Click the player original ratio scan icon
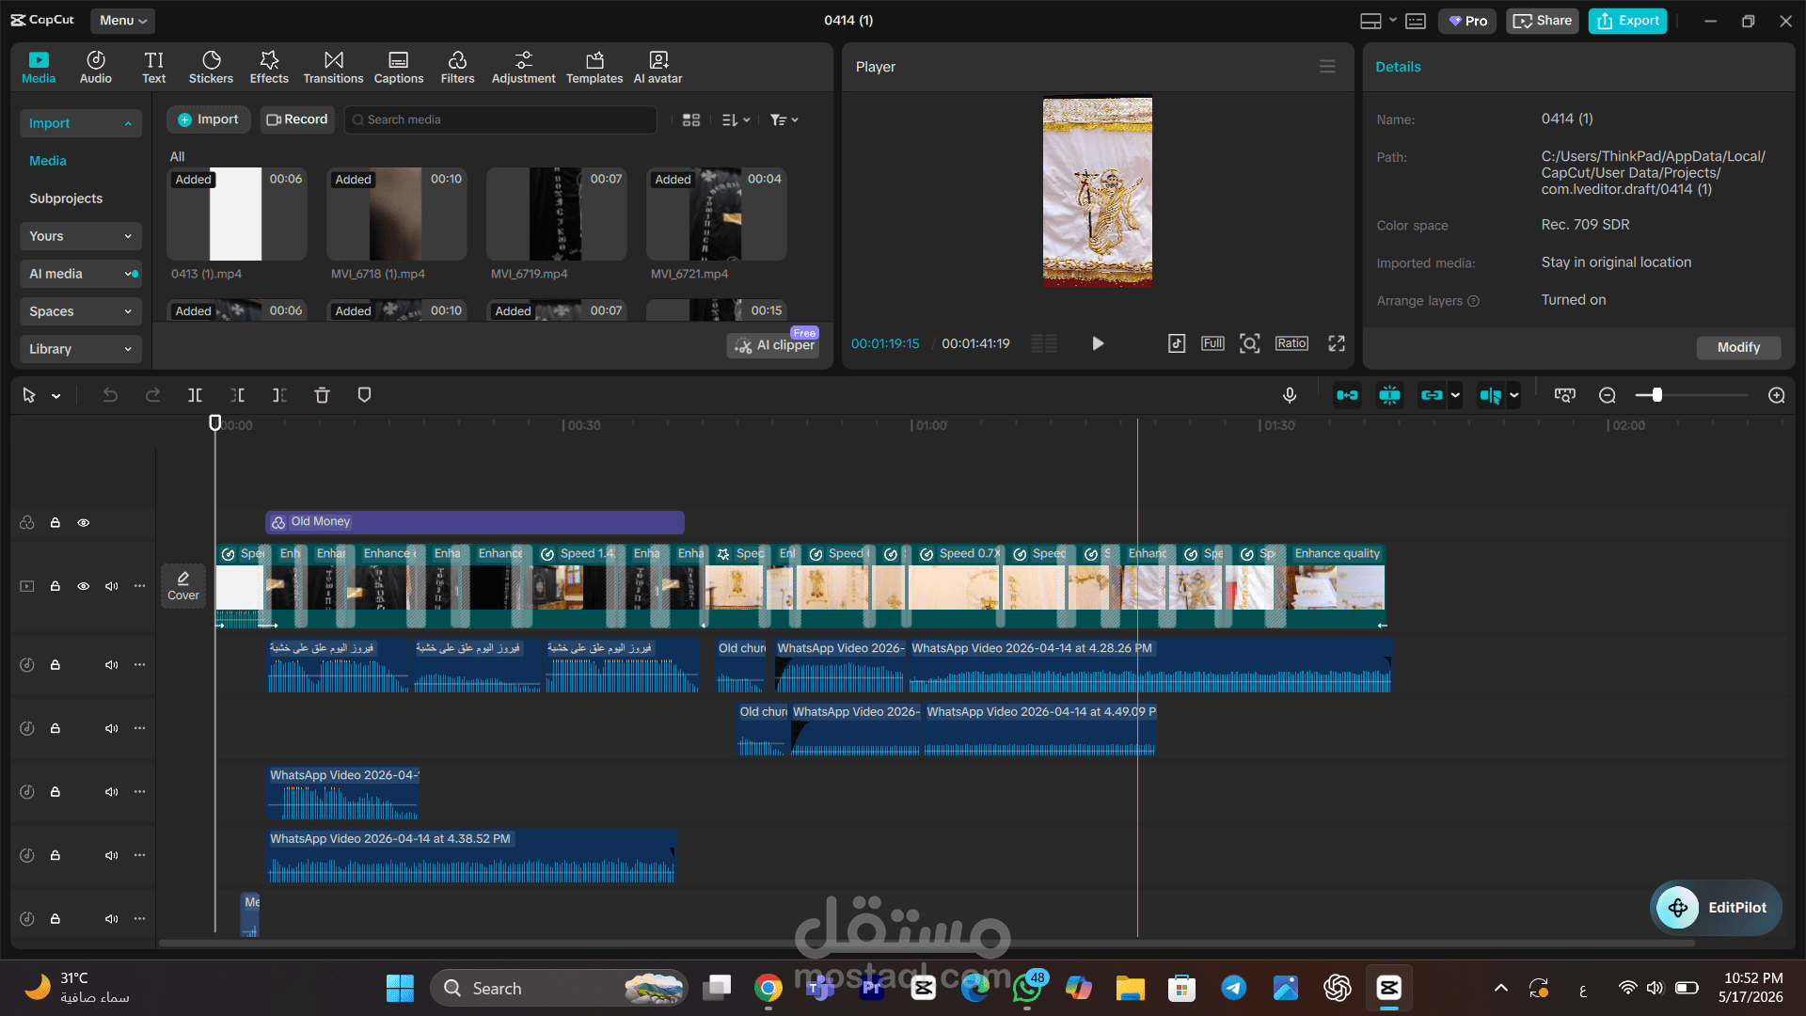This screenshot has width=1806, height=1016. (1249, 343)
